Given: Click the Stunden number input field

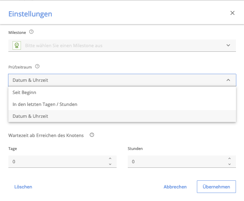Looking at the screenshot, I should [x=182, y=161].
